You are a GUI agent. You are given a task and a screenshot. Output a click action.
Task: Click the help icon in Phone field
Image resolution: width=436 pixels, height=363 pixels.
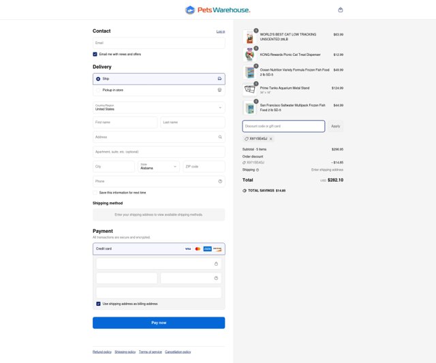[x=220, y=181]
